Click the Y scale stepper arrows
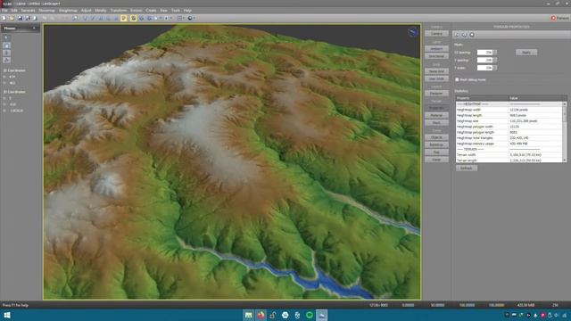The image size is (571, 321). click(495, 68)
